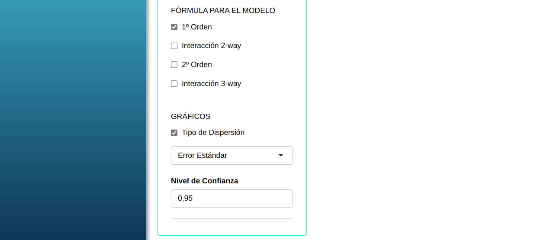Click the "Tipo de Dispersión" label text
Viewport: 550px width, 240px height.
point(213,132)
